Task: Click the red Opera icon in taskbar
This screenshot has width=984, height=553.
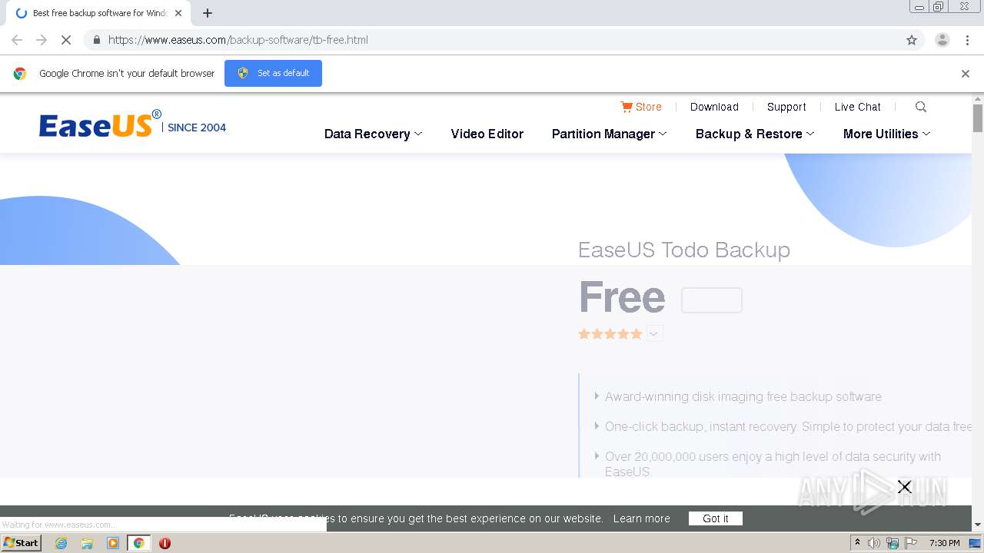Action: pos(165,543)
